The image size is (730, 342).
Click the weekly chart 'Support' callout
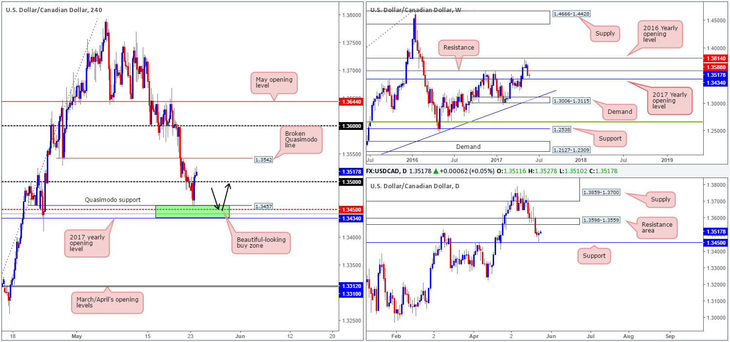pos(609,139)
